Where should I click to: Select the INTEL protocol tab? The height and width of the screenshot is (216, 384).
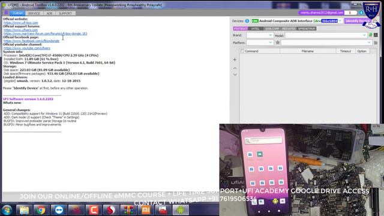[256, 29]
